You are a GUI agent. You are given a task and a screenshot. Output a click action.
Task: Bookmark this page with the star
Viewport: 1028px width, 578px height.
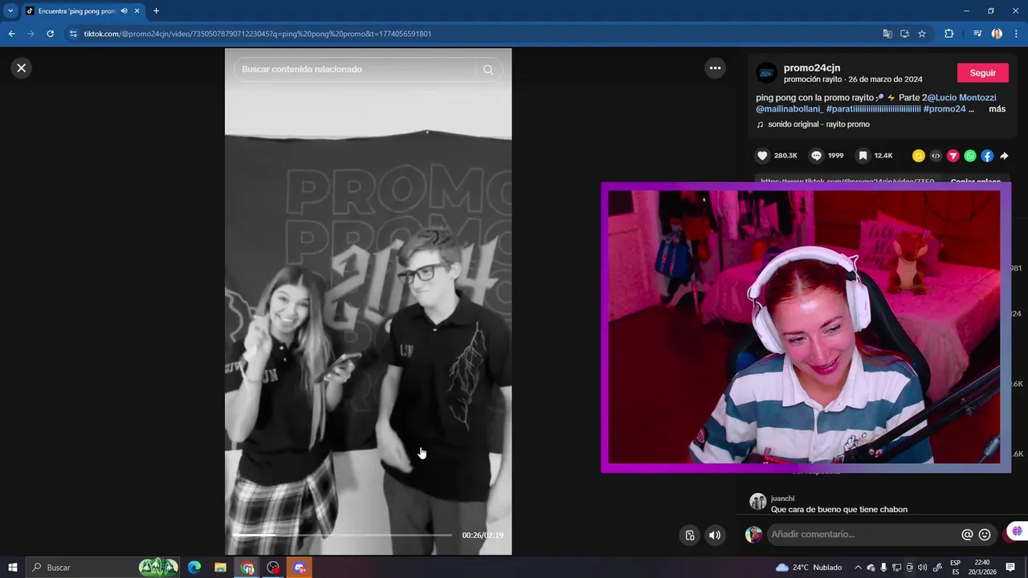(x=922, y=34)
